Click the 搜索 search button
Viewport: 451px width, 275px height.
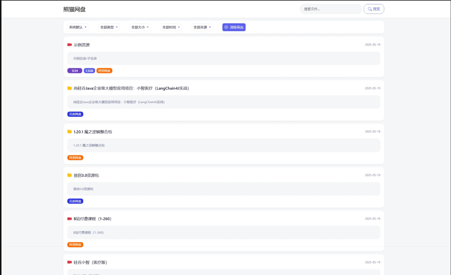click(374, 9)
